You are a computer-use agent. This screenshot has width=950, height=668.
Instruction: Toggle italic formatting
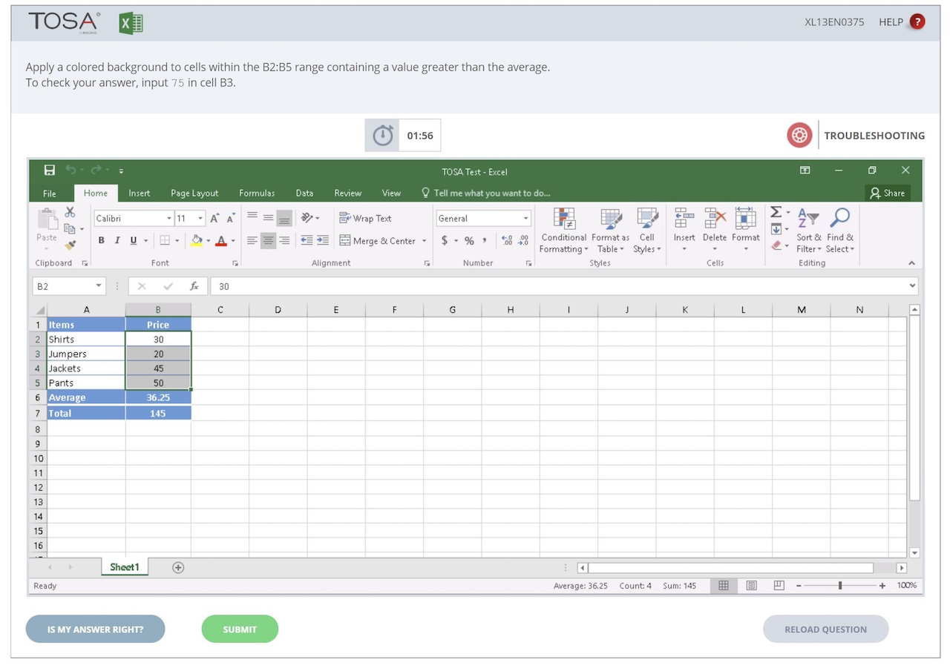pyautogui.click(x=117, y=240)
